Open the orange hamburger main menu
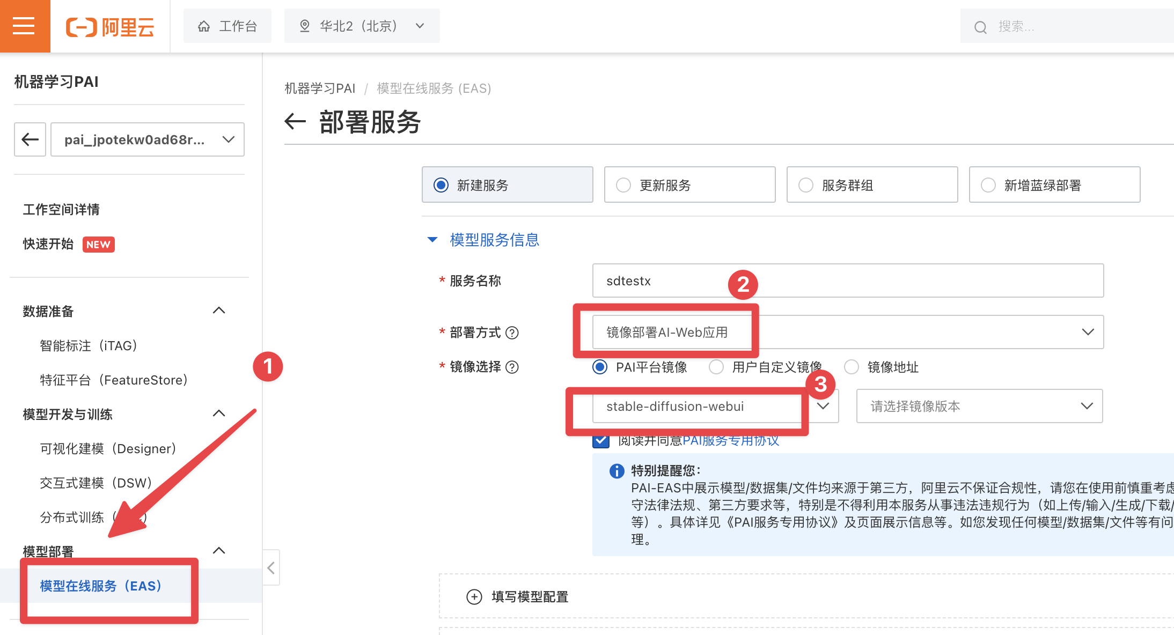The height and width of the screenshot is (635, 1174). (x=24, y=26)
